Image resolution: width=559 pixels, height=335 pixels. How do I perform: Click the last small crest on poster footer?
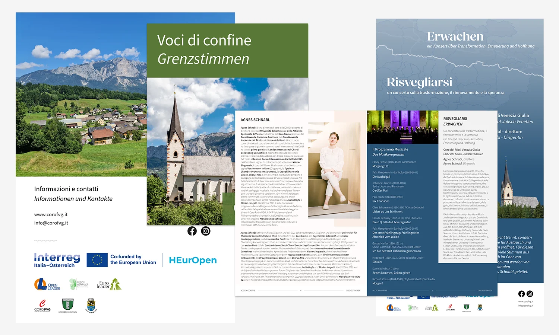[x=480, y=307]
